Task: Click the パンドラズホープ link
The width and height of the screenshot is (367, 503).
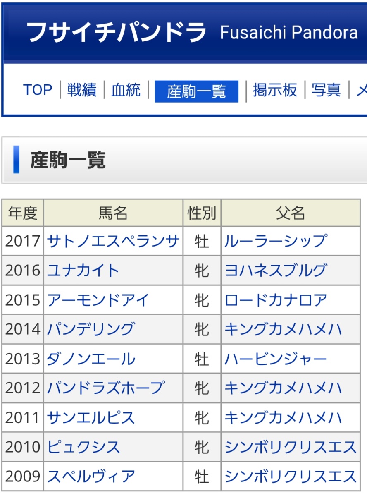Action: (x=106, y=388)
